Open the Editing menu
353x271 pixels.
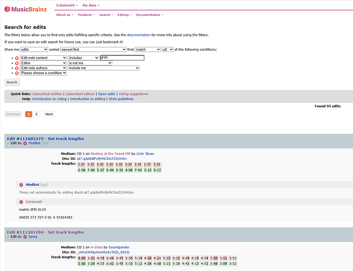124,15
